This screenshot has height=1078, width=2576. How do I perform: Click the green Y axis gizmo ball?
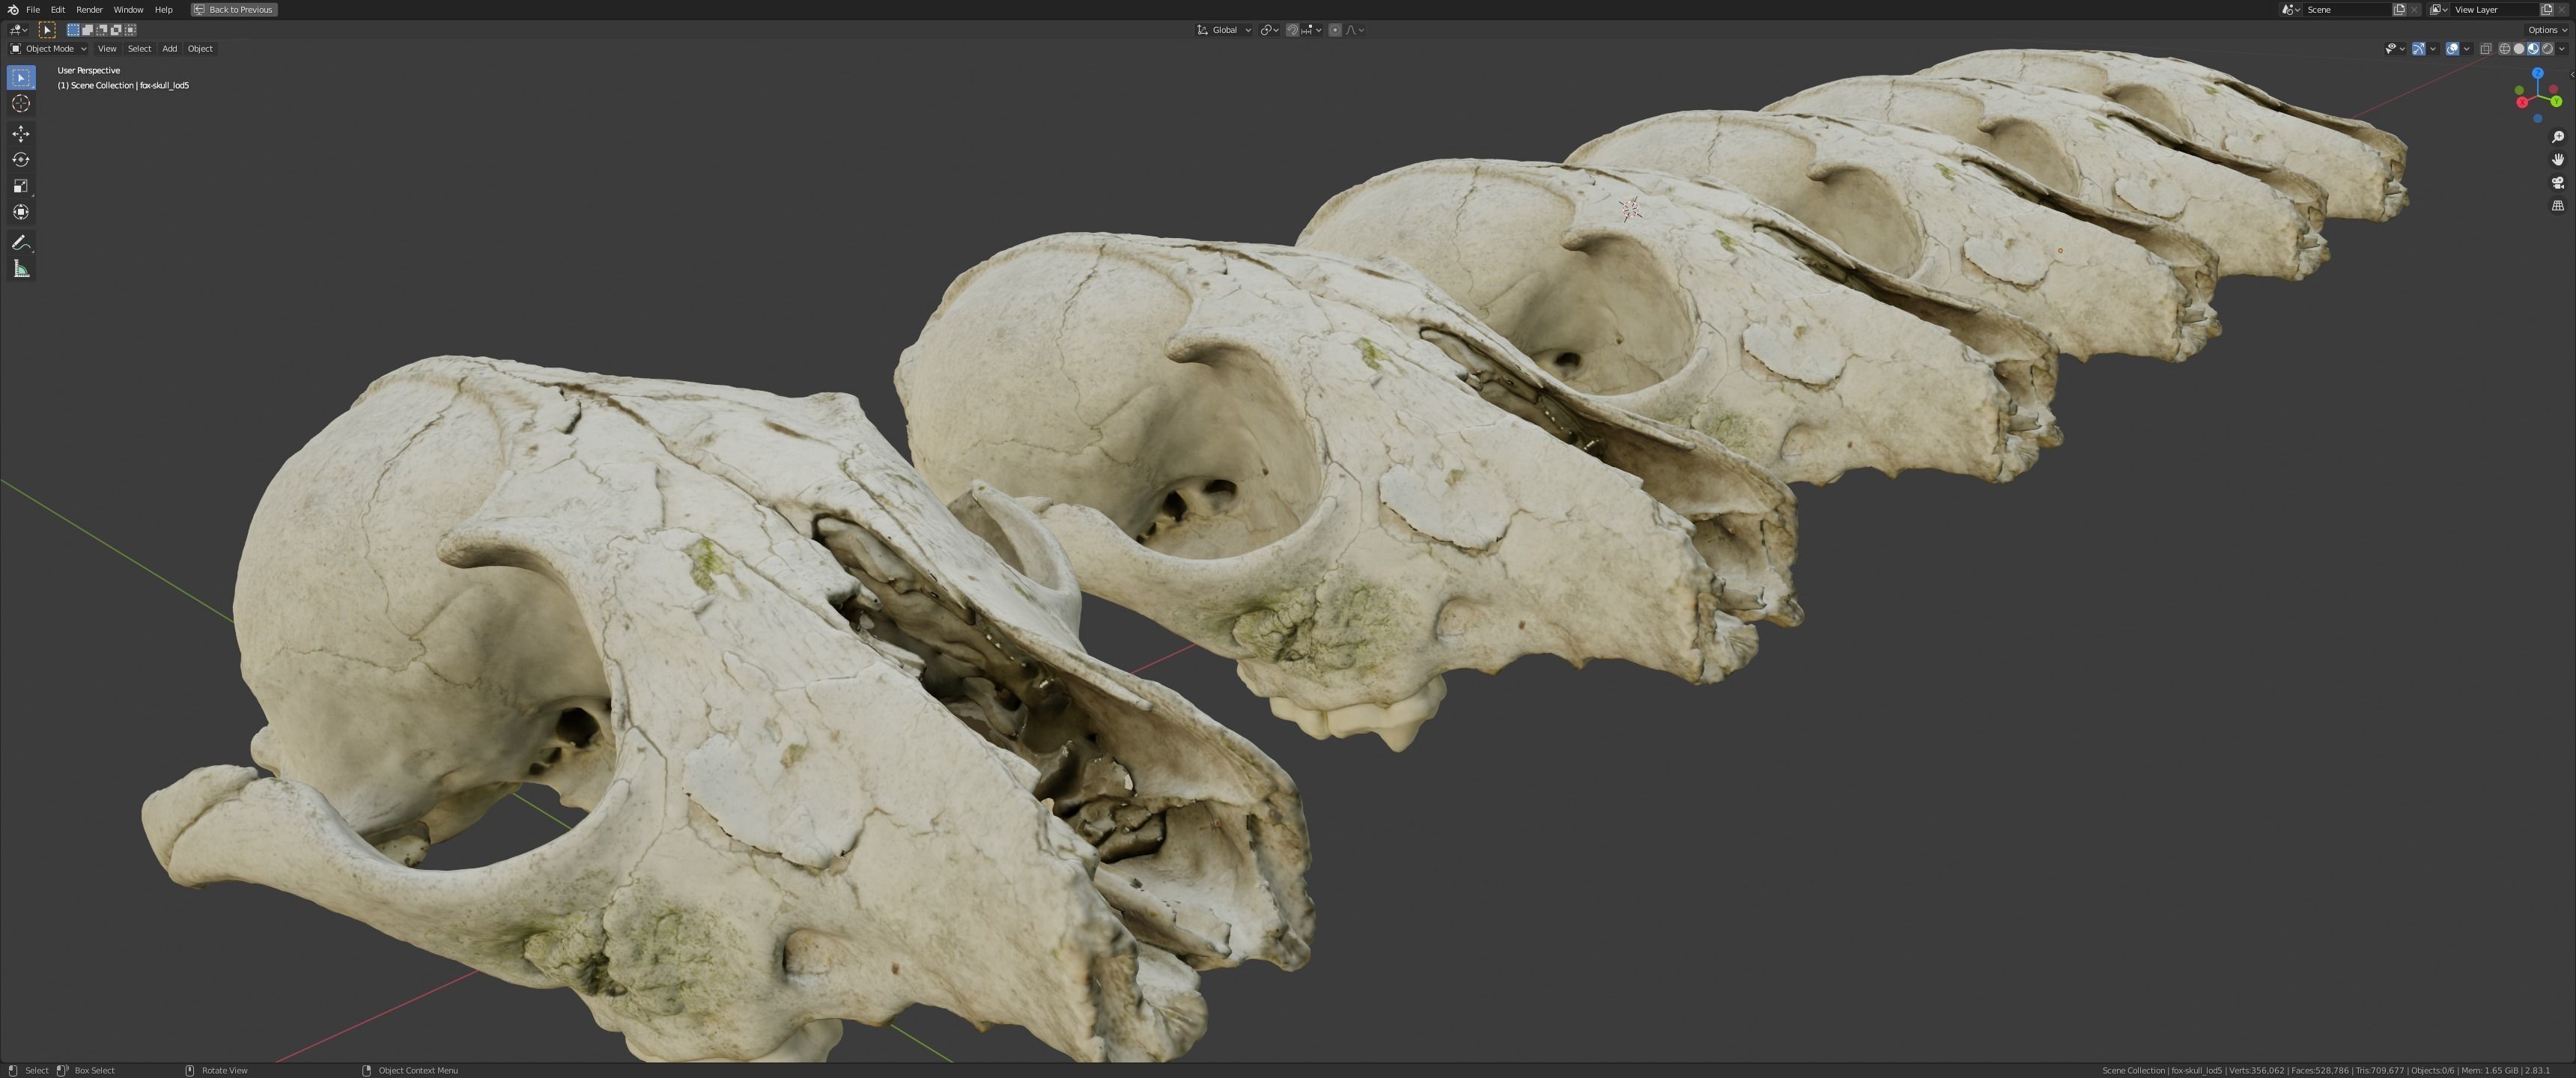click(2556, 101)
